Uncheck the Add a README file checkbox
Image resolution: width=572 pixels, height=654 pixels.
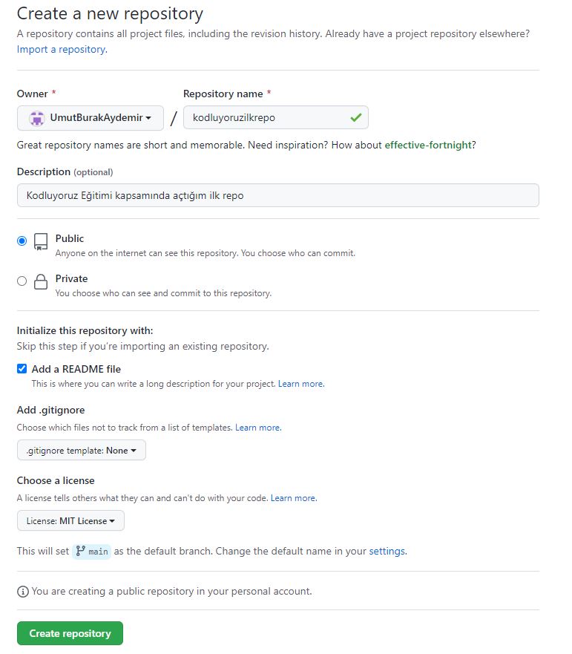click(22, 369)
